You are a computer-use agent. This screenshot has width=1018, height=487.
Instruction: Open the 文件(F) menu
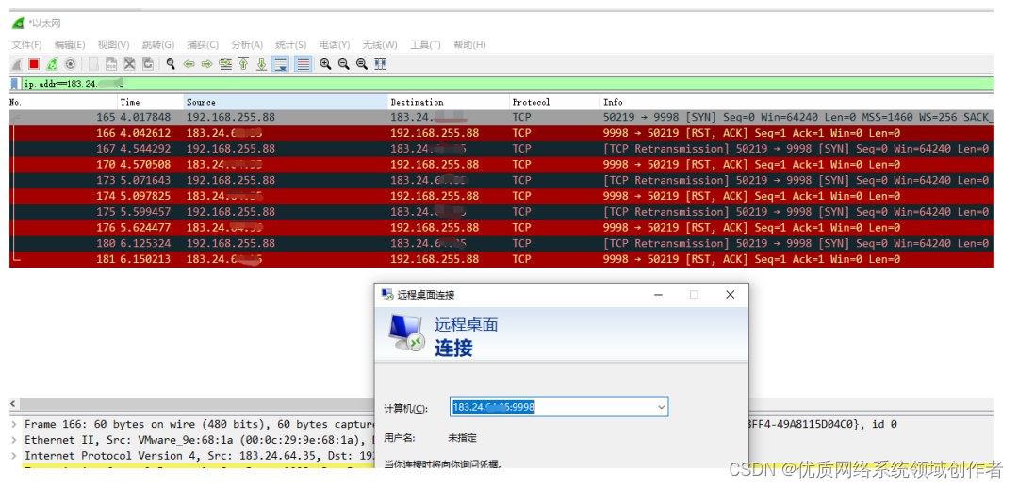point(26,45)
